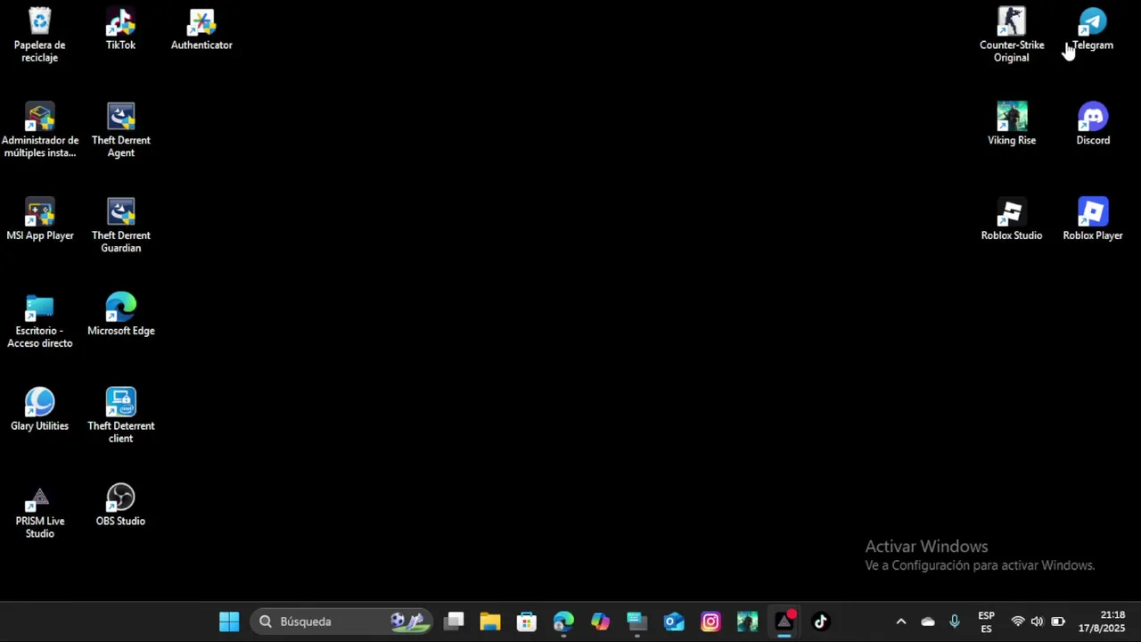The height and width of the screenshot is (642, 1141).
Task: Select the Theft Deterrent Agent shortcut
Action: tap(120, 130)
